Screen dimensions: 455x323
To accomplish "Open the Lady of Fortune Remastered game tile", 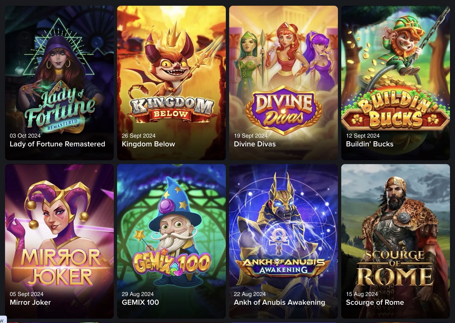I will coord(59,83).
